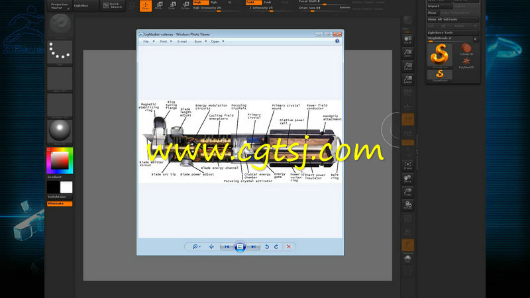Image resolution: width=530 pixels, height=298 pixels.
Task: Click the Gradient button
Action: [x=60, y=177]
